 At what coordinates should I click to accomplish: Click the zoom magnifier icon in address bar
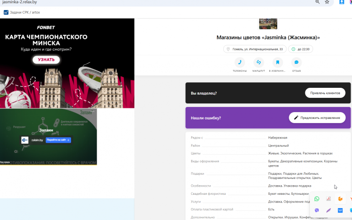point(318,2)
